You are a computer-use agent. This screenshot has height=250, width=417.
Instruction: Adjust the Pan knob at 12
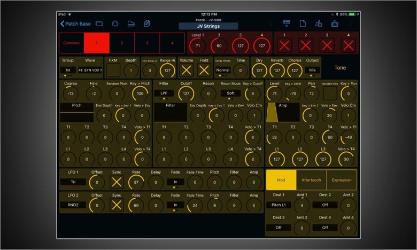[x=312, y=93]
